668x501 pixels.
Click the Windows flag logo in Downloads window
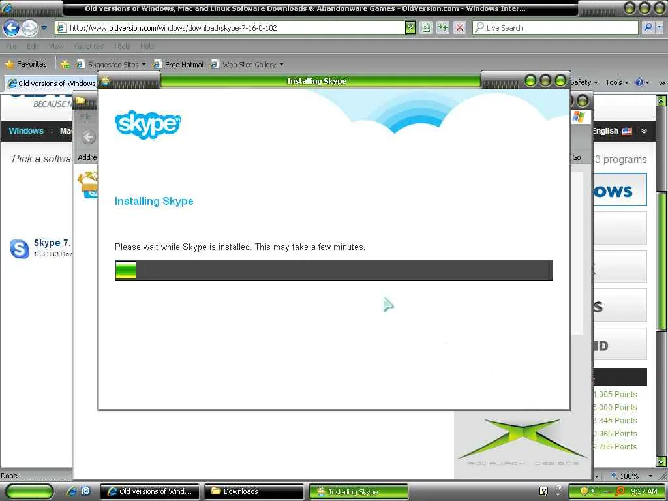(x=579, y=116)
